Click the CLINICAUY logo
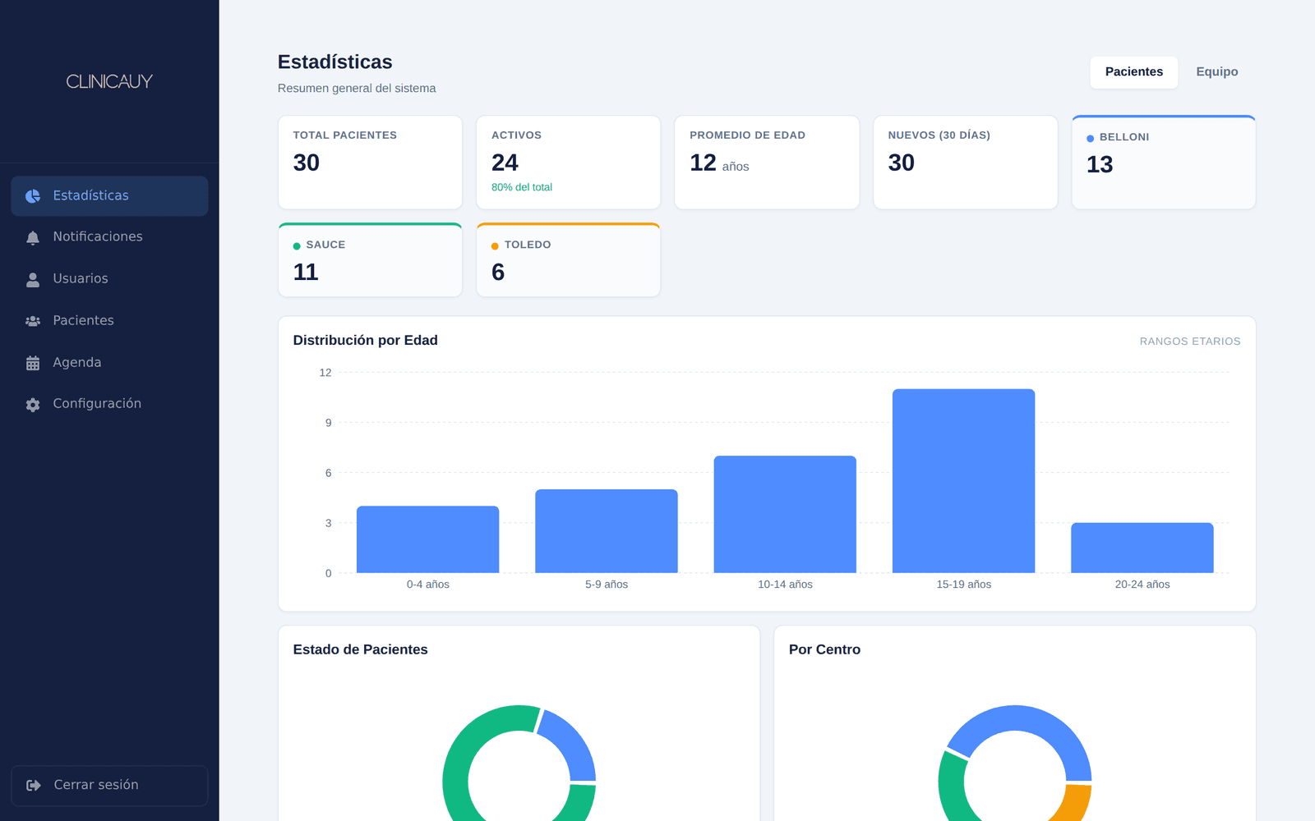The height and width of the screenshot is (821, 1315). (x=109, y=81)
